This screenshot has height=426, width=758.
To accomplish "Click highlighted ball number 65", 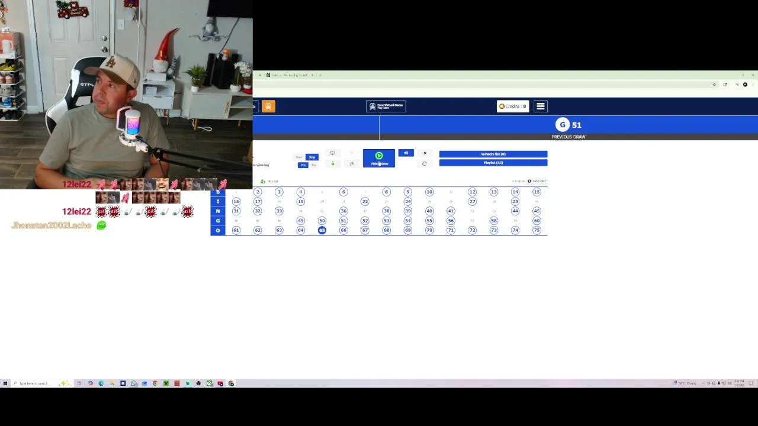I will tap(322, 230).
